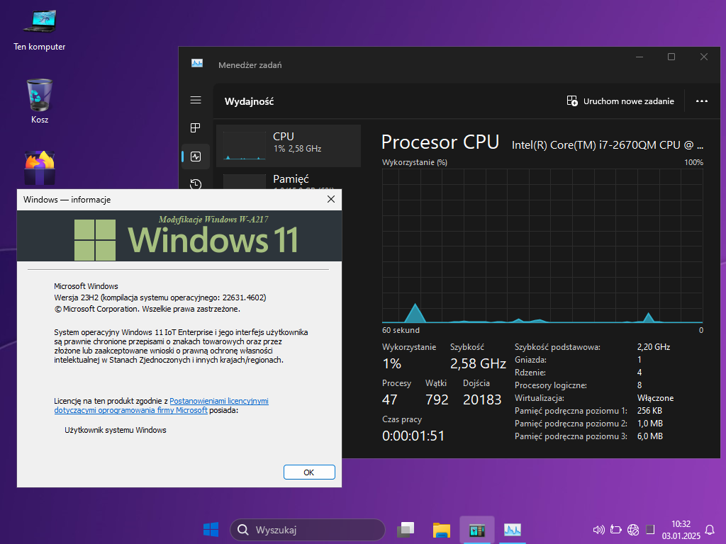The height and width of the screenshot is (544, 726).
Task: Open the volume speaker tray icon
Action: point(598,530)
